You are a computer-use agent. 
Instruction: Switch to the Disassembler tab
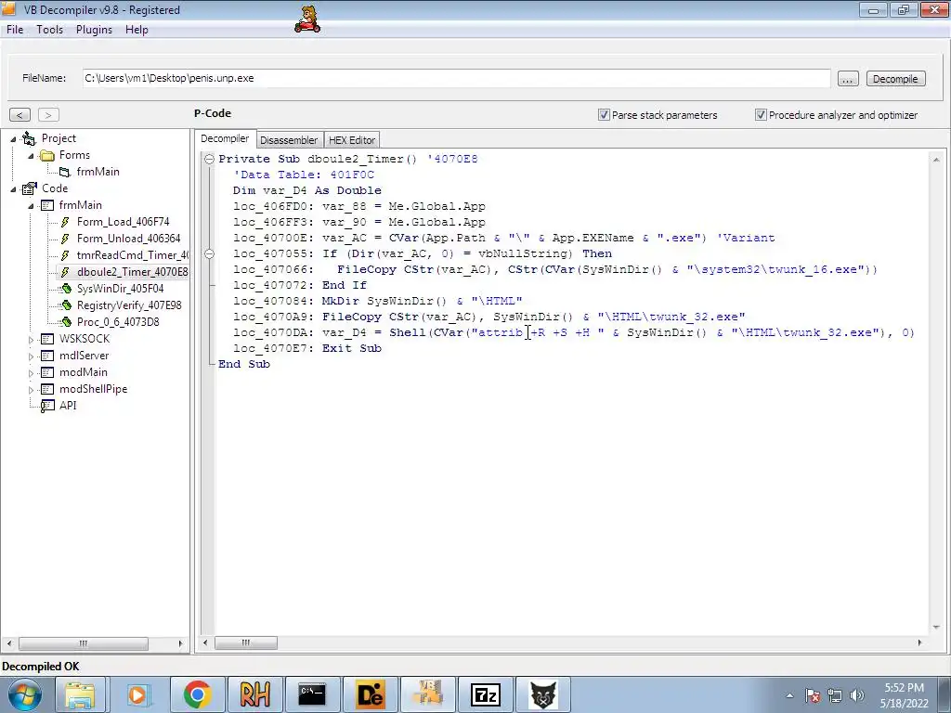[x=289, y=140]
